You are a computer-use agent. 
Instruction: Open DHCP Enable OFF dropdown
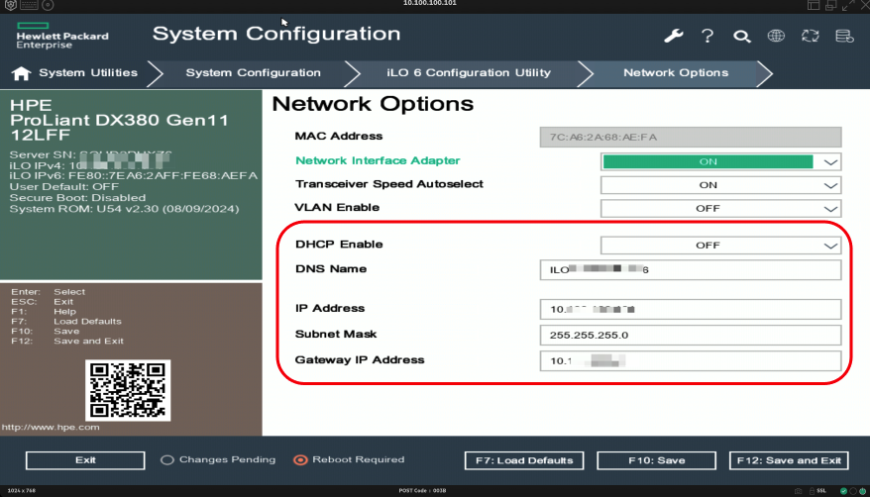(x=720, y=246)
